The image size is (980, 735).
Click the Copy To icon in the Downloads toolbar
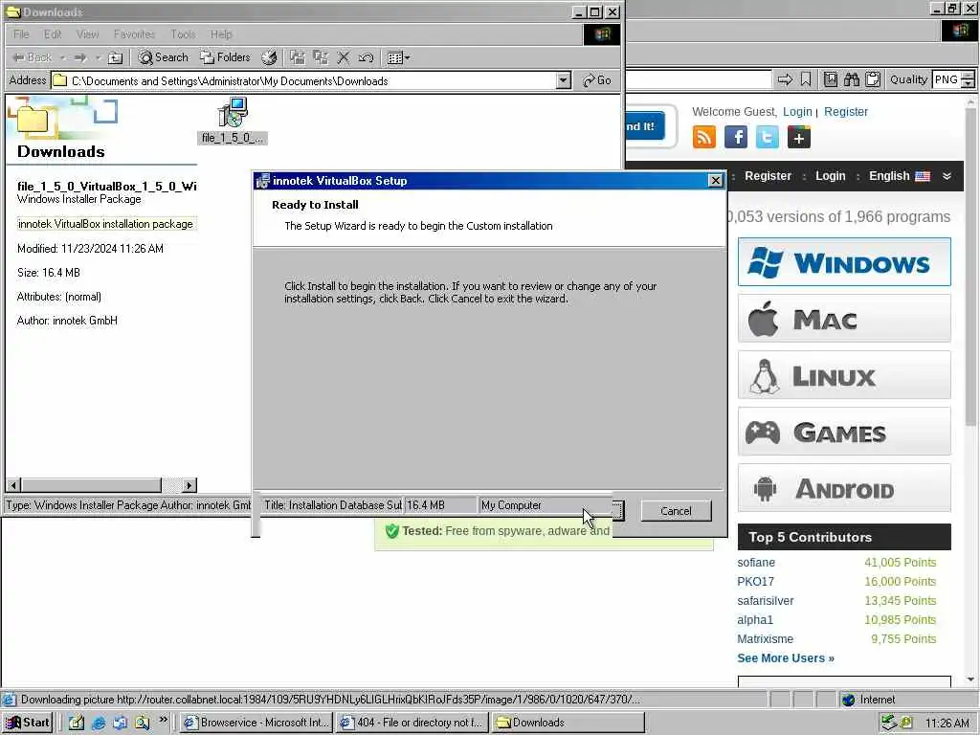[321, 57]
